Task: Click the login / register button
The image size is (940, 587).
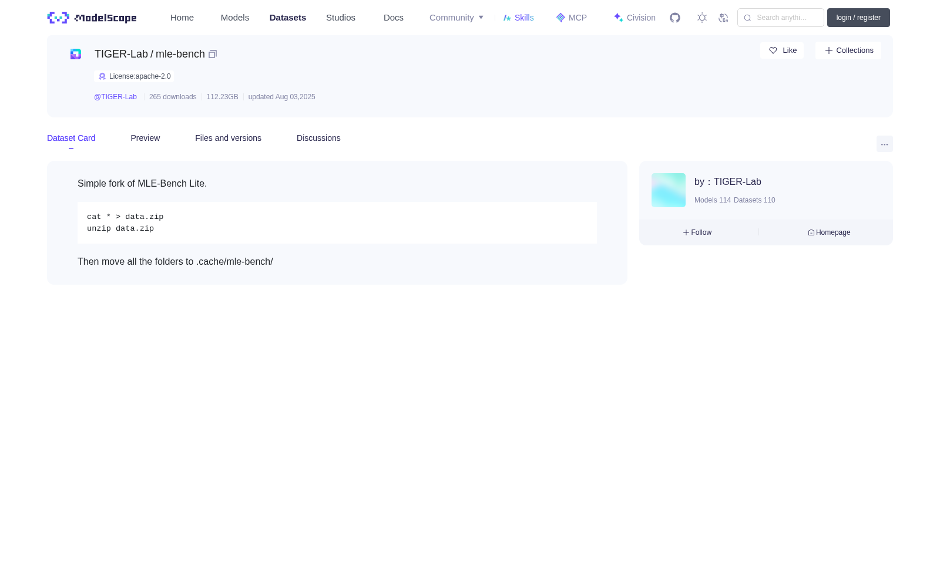Action: pyautogui.click(x=858, y=18)
